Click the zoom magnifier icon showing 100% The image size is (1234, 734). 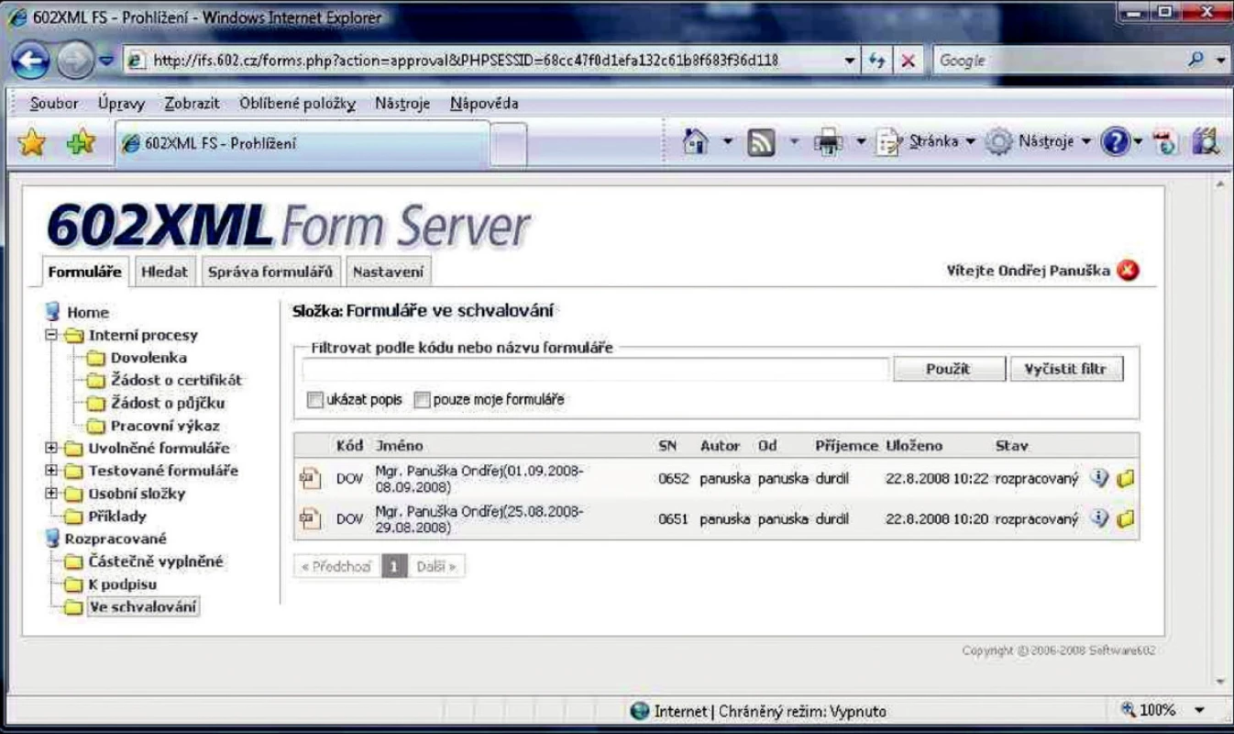coord(1128,709)
